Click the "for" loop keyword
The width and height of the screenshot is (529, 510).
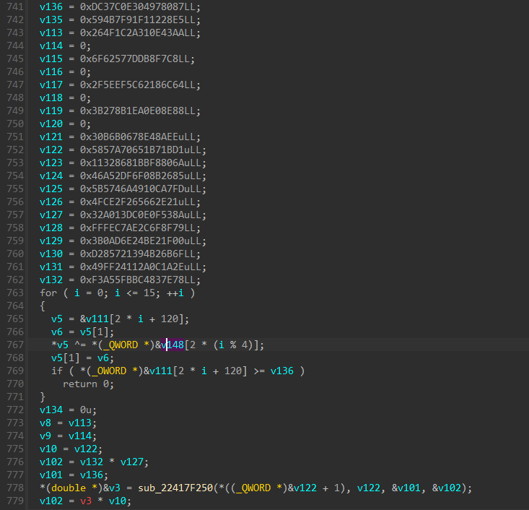(x=48, y=293)
